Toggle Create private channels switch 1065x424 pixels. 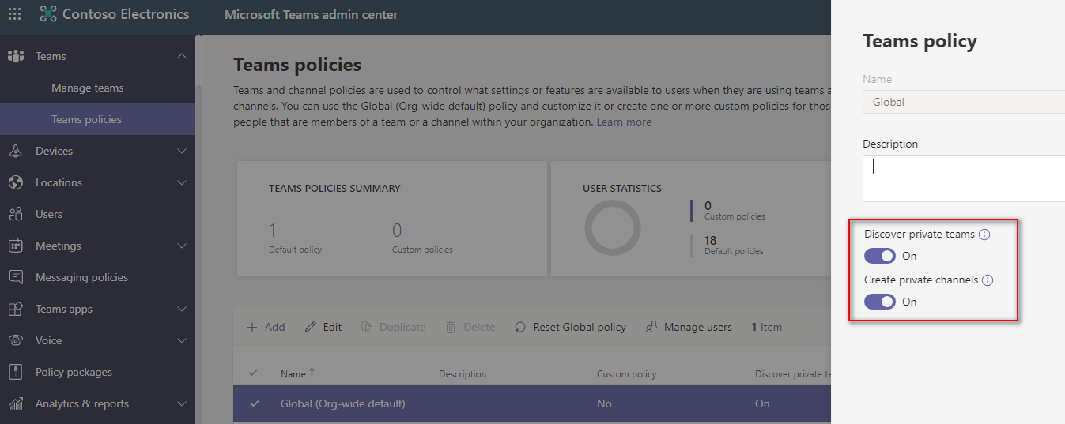point(880,302)
